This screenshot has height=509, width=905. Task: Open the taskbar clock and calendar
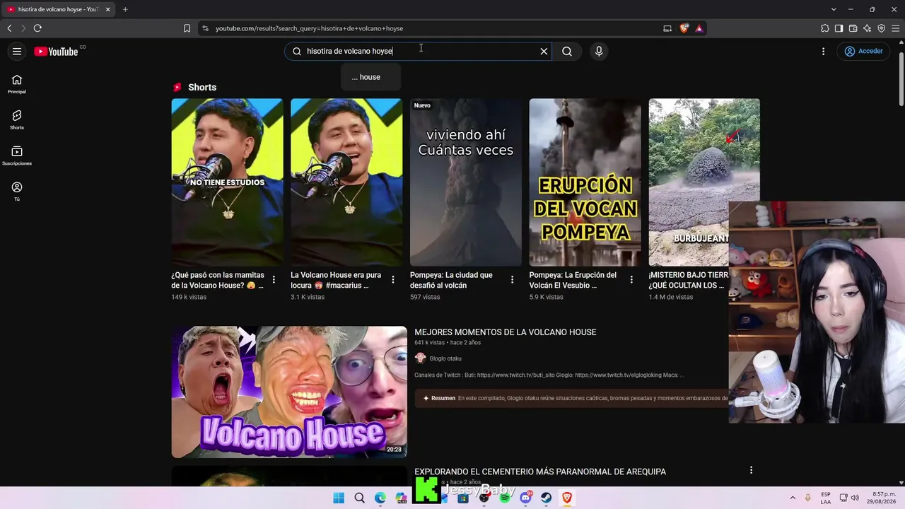tap(883, 498)
